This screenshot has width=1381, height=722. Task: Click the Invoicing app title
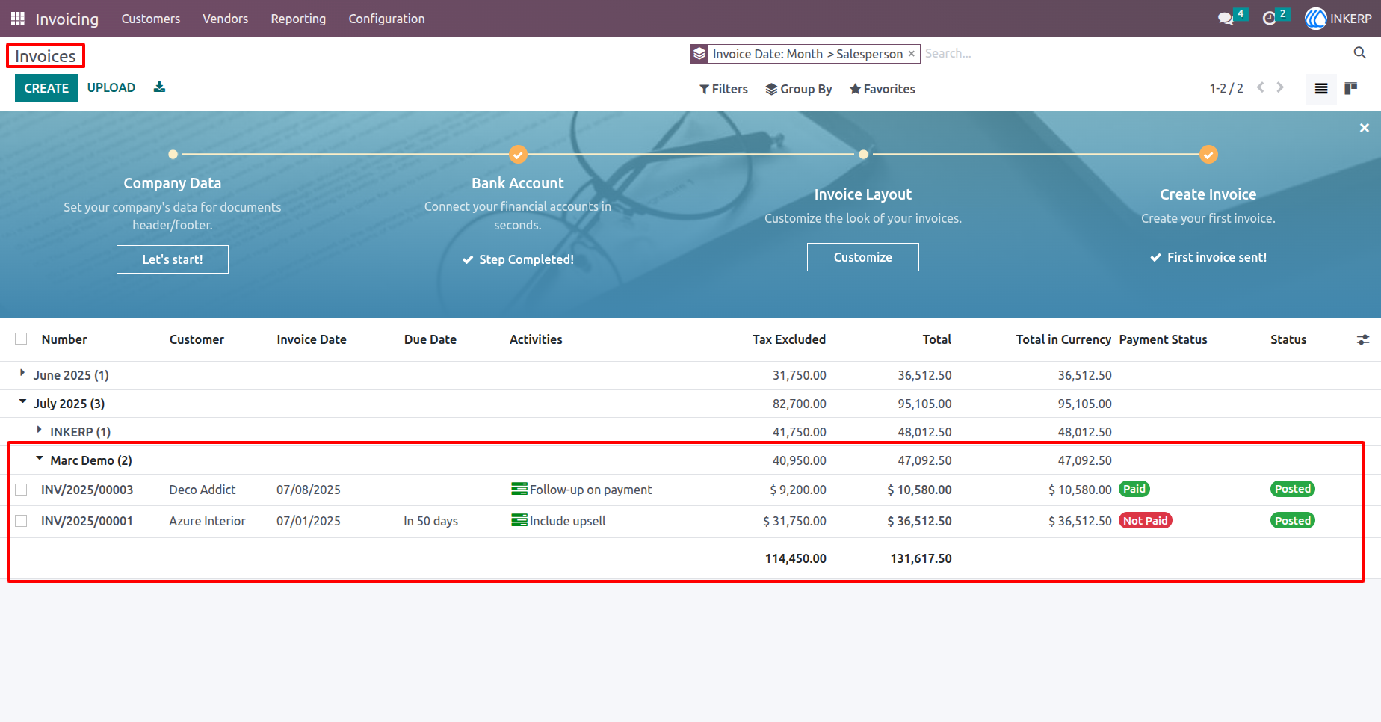(x=67, y=19)
